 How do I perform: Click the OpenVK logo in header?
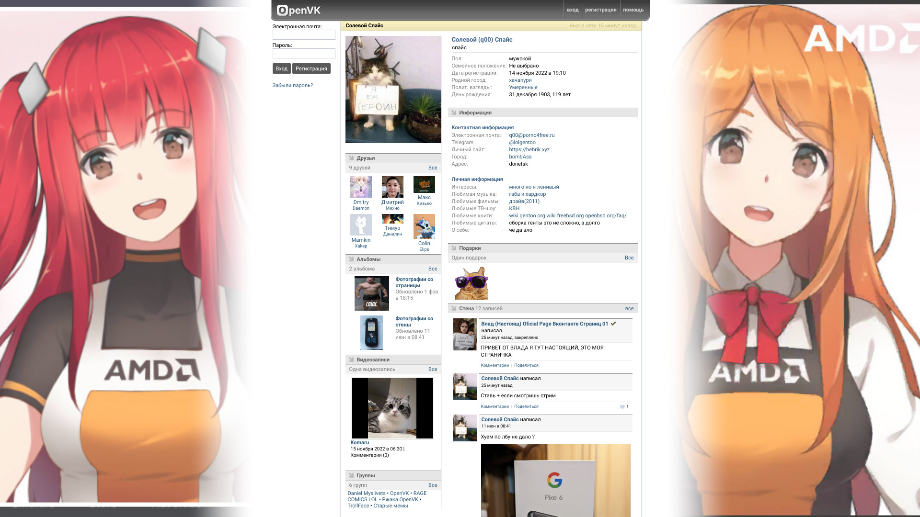(299, 10)
